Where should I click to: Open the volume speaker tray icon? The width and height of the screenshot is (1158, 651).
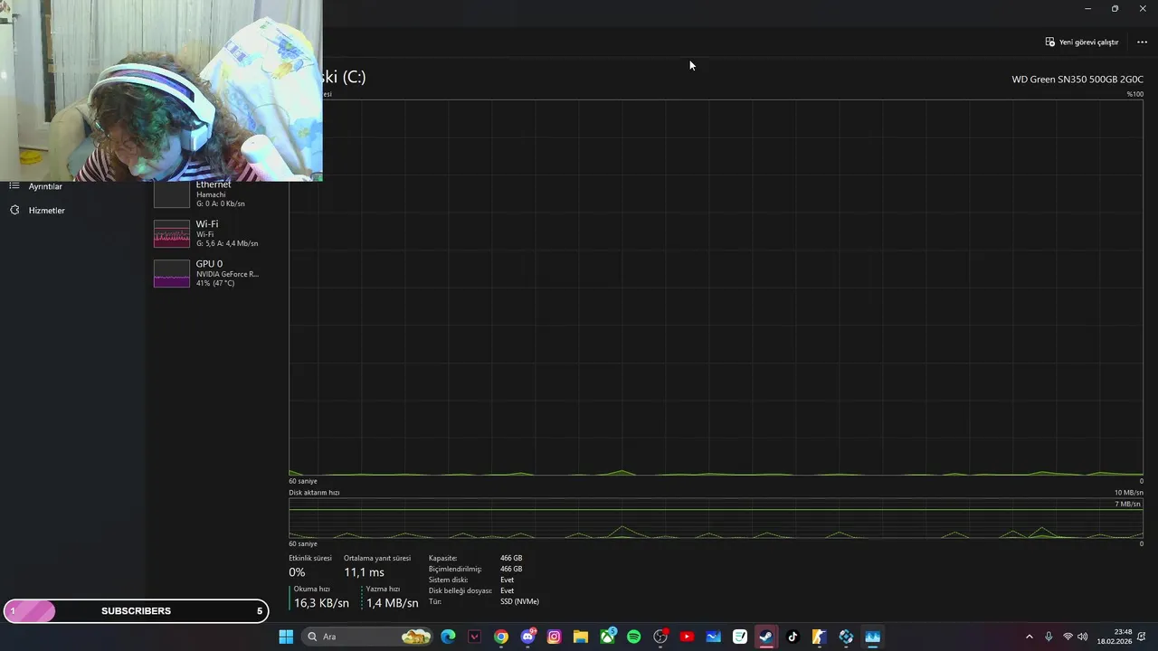point(1083,637)
